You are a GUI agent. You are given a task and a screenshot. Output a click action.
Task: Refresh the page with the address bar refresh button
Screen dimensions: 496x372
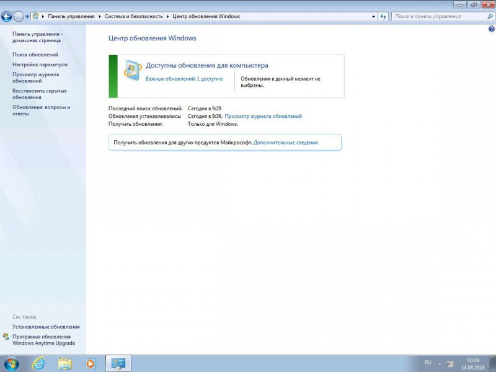click(x=383, y=17)
